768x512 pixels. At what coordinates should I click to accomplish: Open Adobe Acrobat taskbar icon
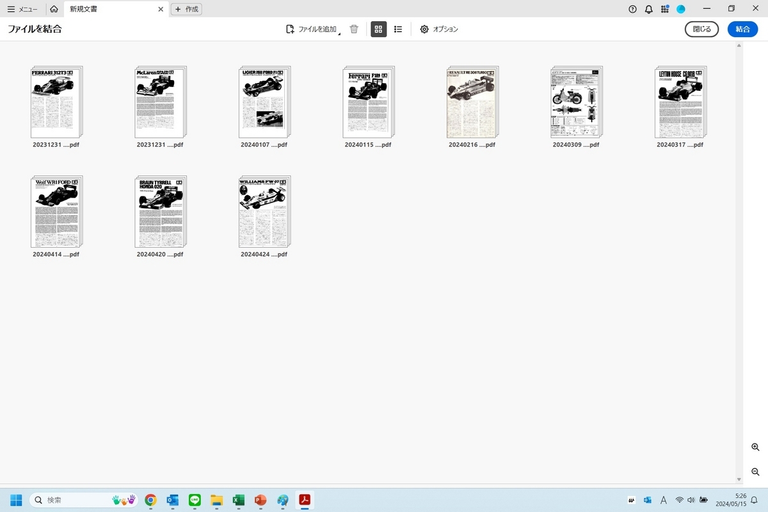pos(305,500)
